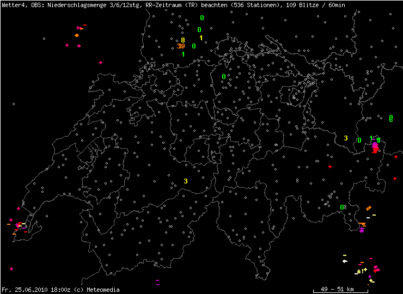Screen dimensions: 403x294
Task: Select the date "Fr, 25.06.2010 18:00z"
Action: point(36,290)
